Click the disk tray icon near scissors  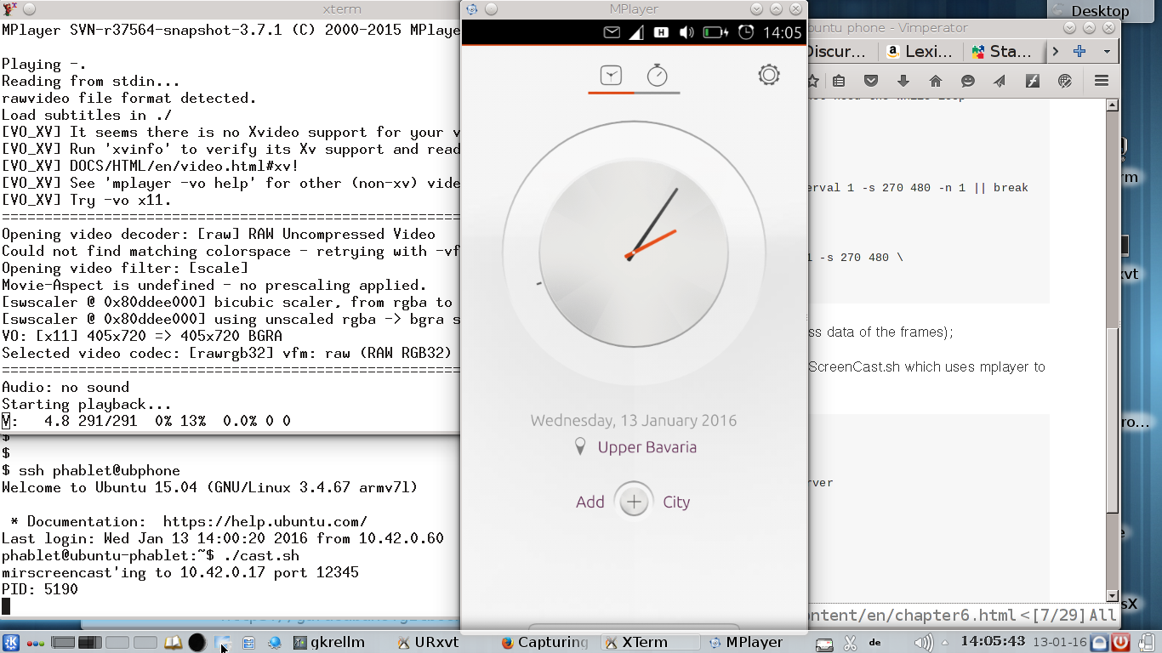823,644
